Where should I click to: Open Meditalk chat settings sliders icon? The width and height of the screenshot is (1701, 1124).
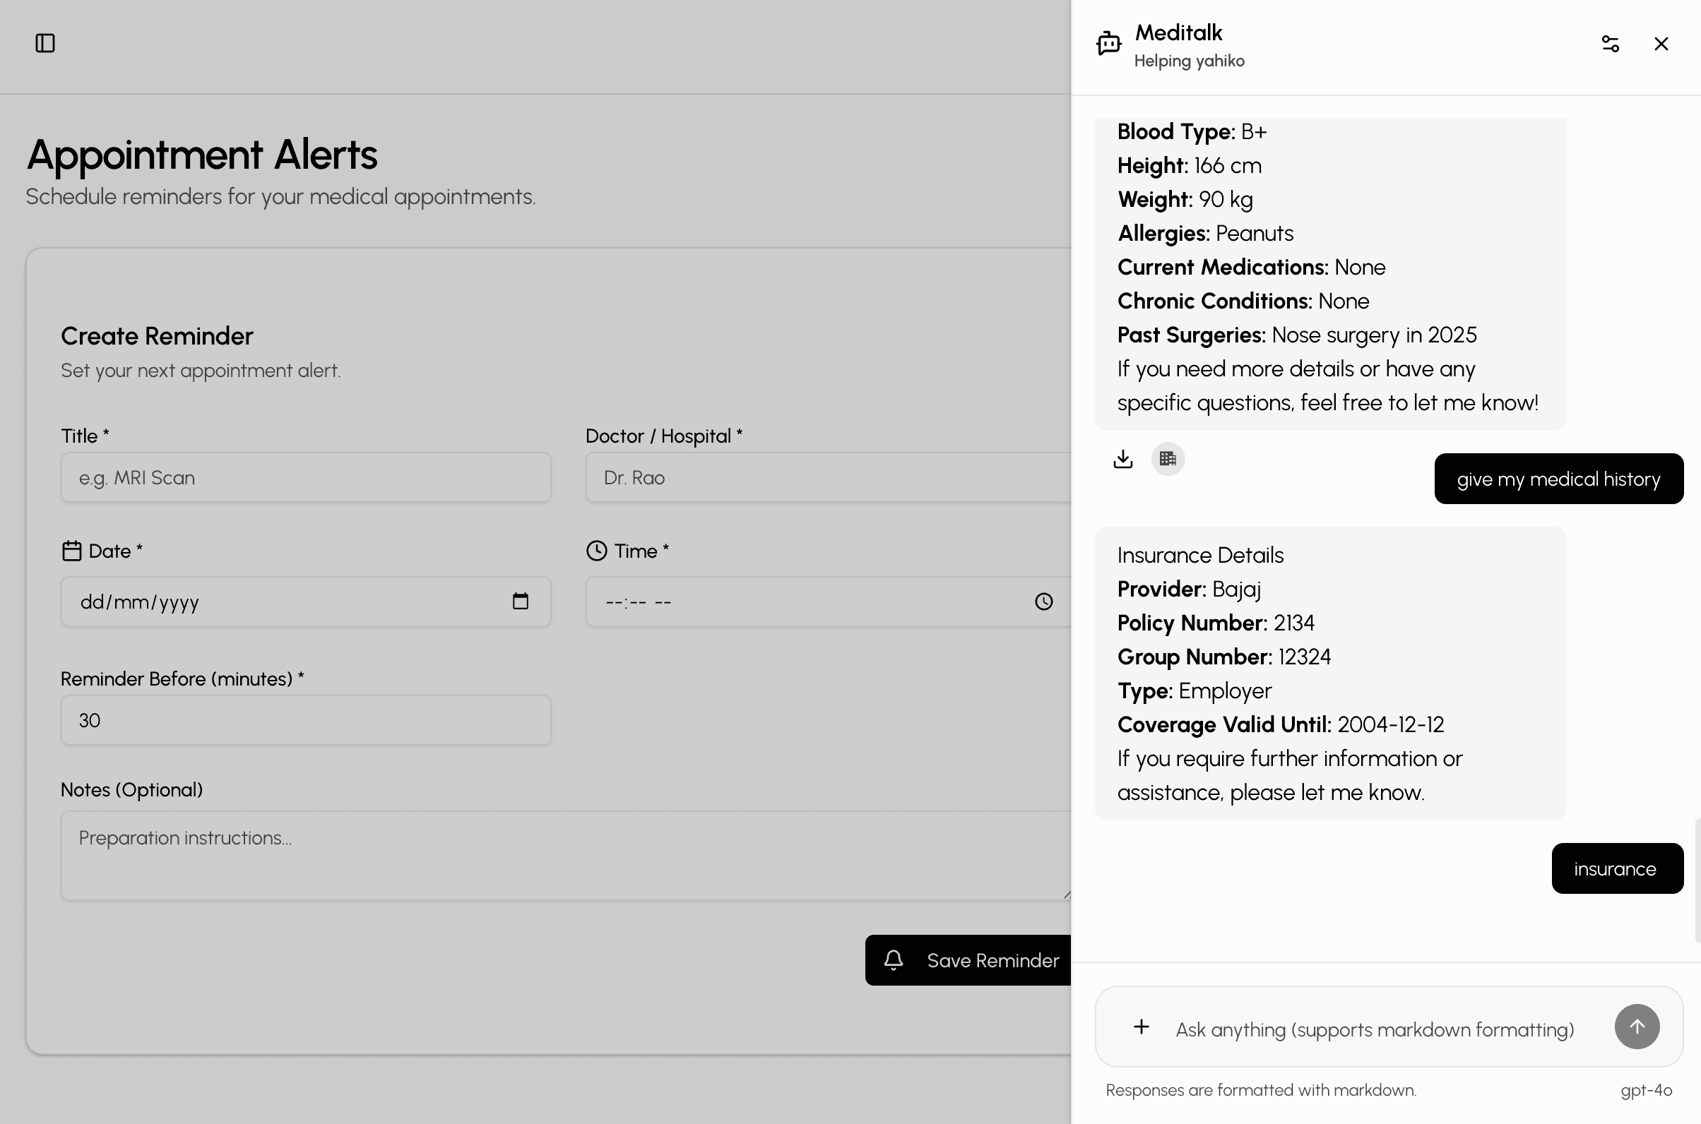[1610, 44]
